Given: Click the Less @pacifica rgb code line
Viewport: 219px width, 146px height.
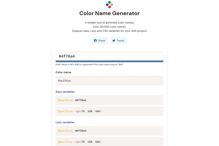Looking at the screenshot, I should click(109, 142).
